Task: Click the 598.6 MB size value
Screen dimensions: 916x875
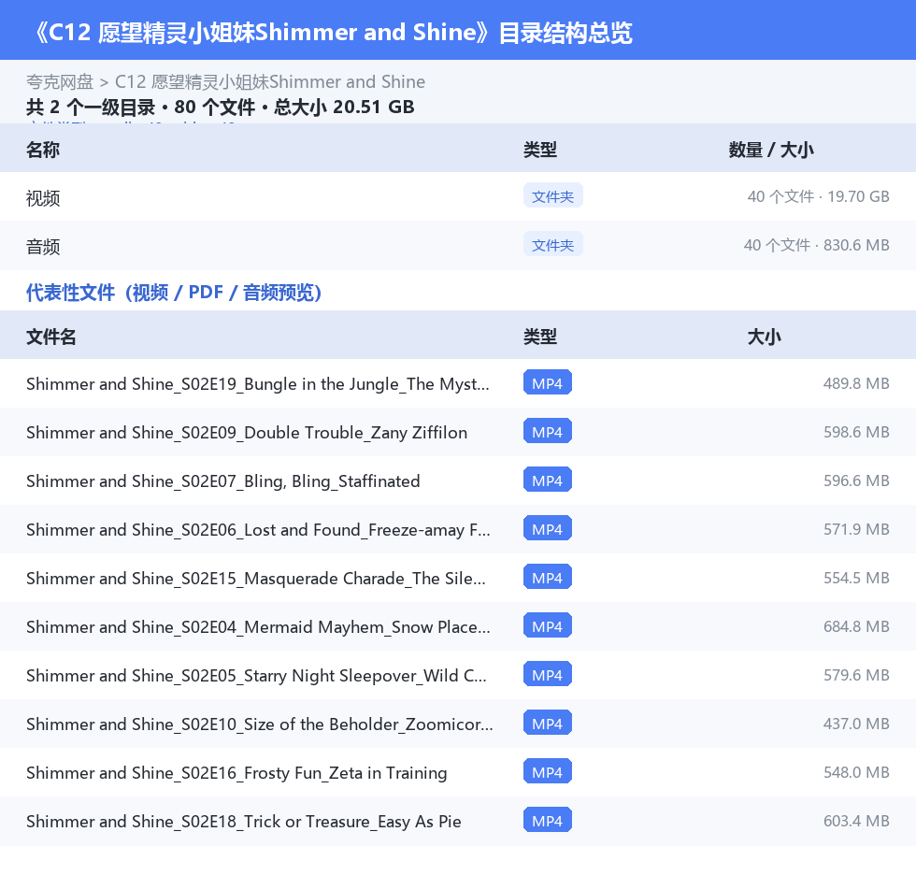Action: [x=856, y=432]
